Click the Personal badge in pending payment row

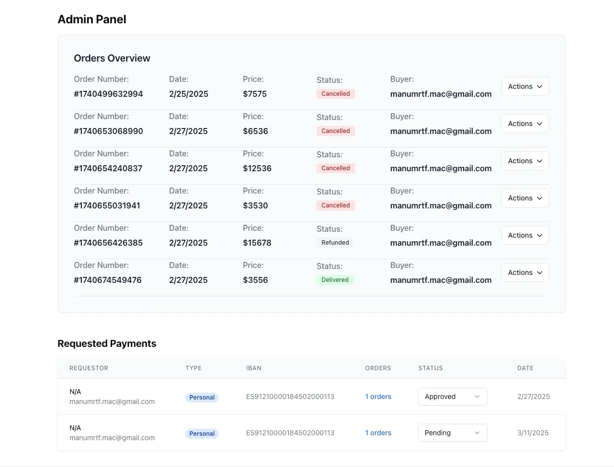pos(202,434)
